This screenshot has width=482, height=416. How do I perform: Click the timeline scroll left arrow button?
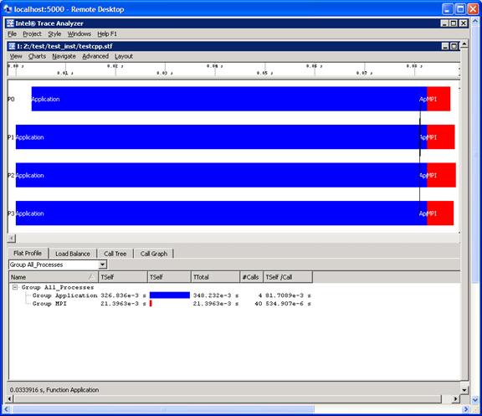coord(12,239)
